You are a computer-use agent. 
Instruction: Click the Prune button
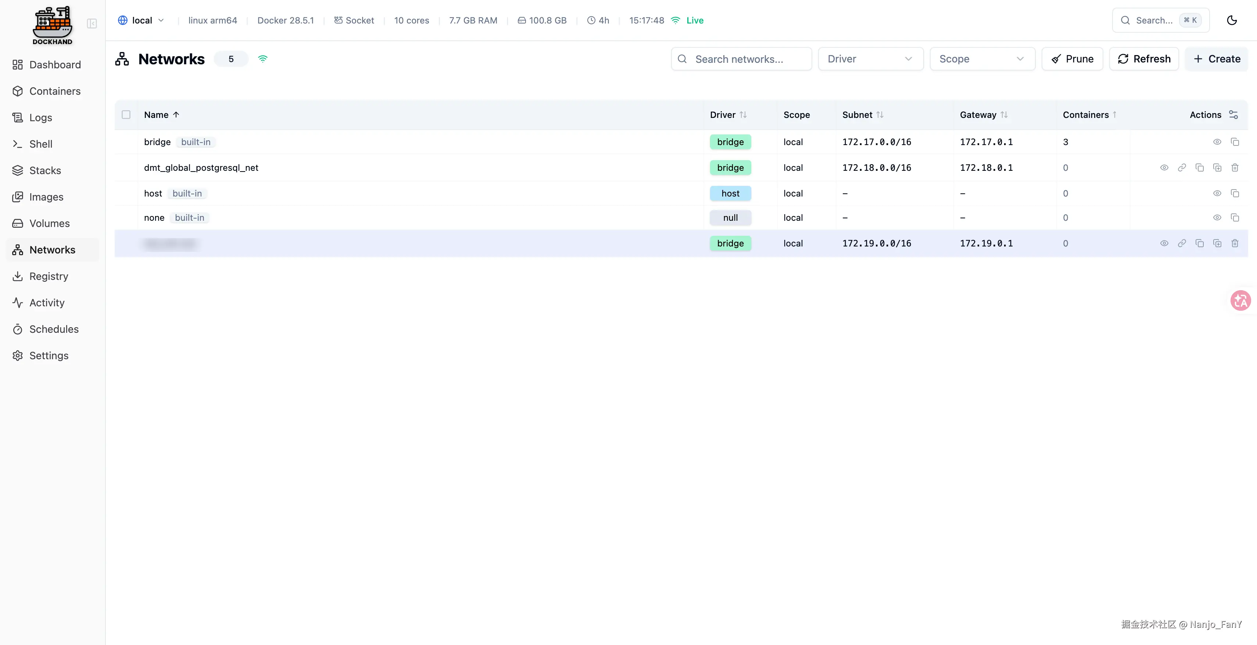click(1072, 59)
